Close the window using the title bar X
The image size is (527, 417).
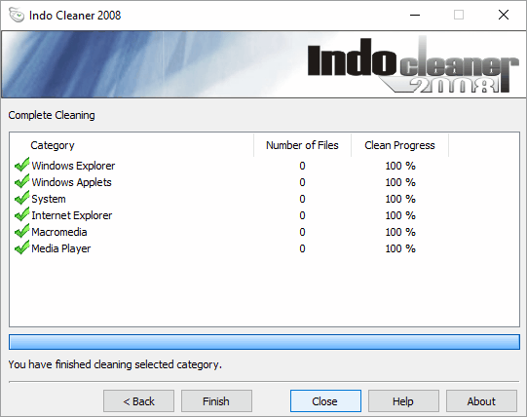tap(504, 16)
